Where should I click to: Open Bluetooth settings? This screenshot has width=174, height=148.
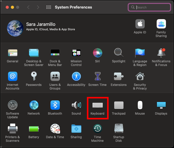point(55,106)
